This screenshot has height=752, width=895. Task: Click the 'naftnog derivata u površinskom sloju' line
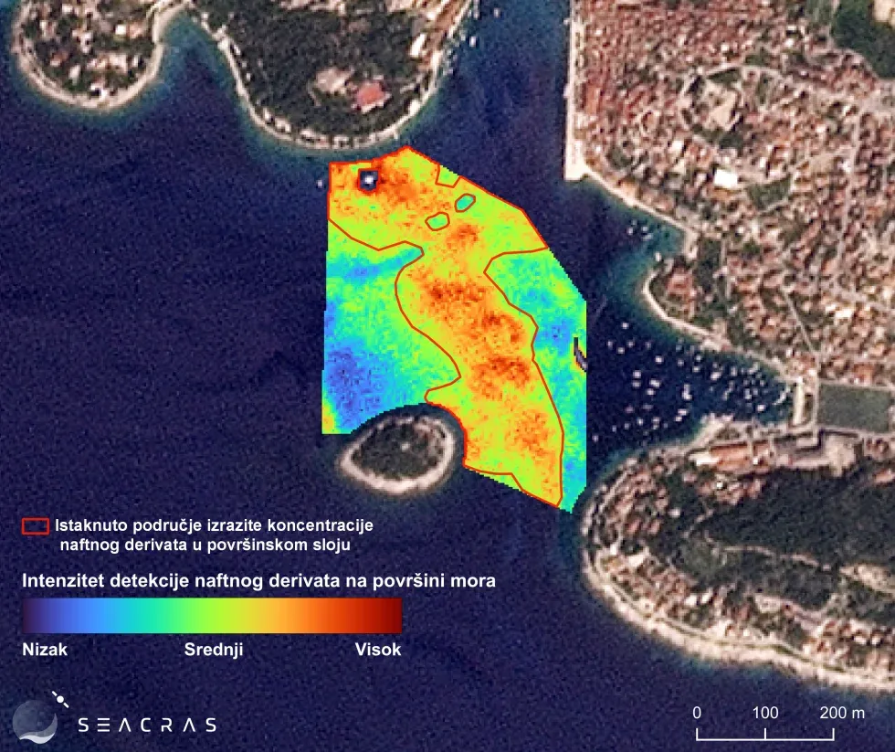[205, 545]
